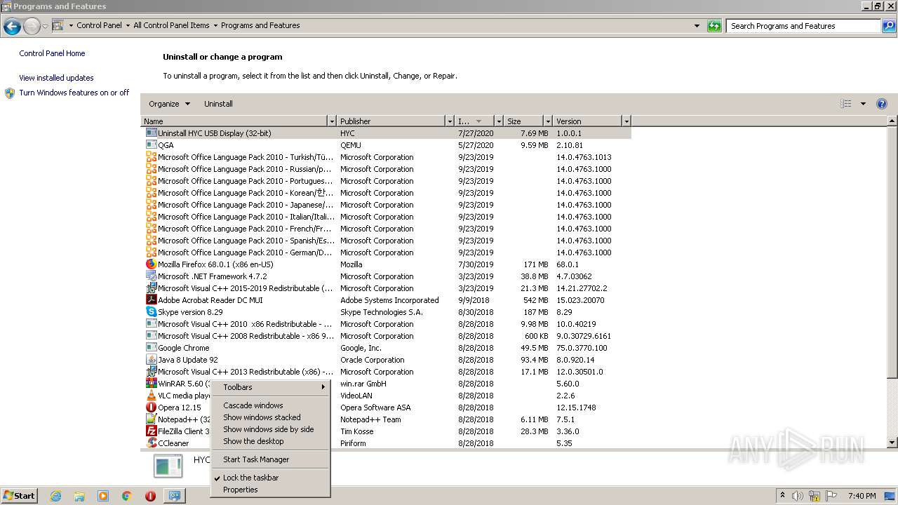Click the list scrollbar up arrow
The height and width of the screenshot is (505, 898).
tap(892, 121)
